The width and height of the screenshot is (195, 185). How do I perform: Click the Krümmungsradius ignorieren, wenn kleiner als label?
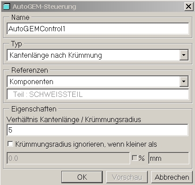pyautogui.click(x=86, y=144)
